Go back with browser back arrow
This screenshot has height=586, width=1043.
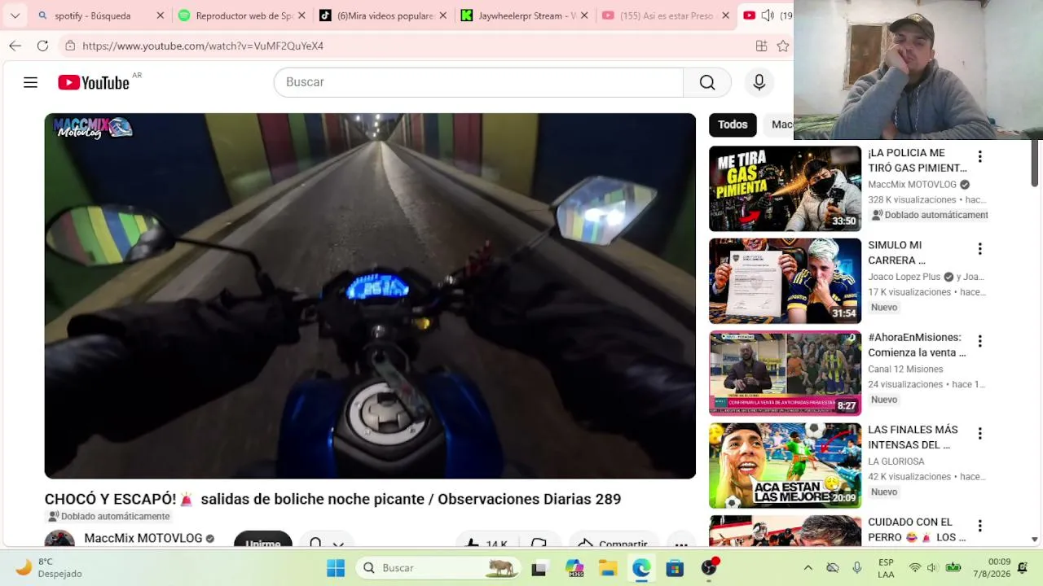[x=15, y=46]
